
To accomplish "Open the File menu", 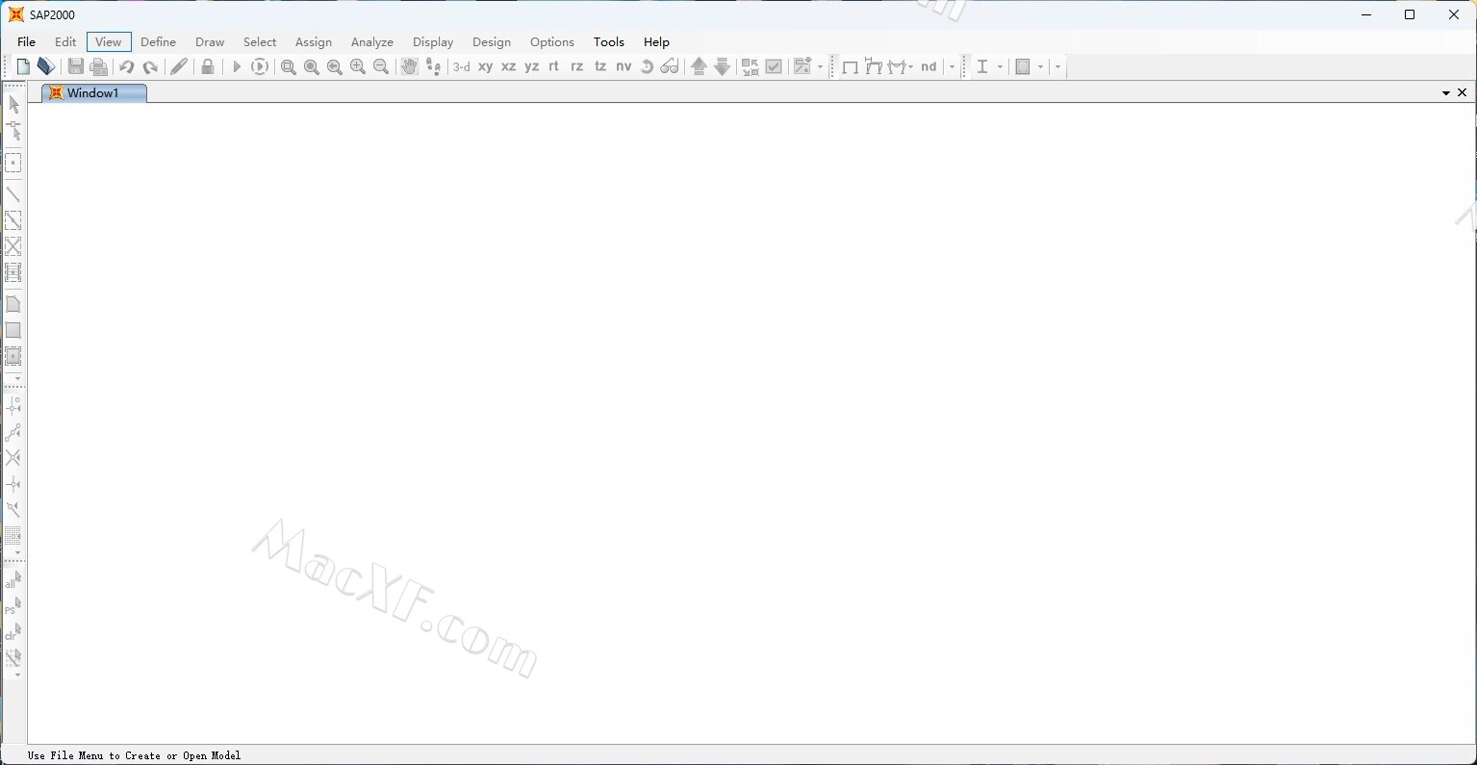I will (26, 42).
